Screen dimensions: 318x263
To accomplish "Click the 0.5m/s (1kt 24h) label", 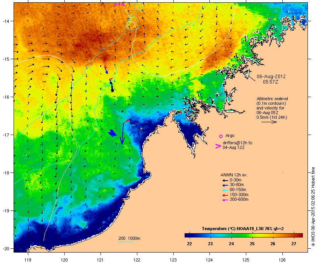I will point(272,117).
